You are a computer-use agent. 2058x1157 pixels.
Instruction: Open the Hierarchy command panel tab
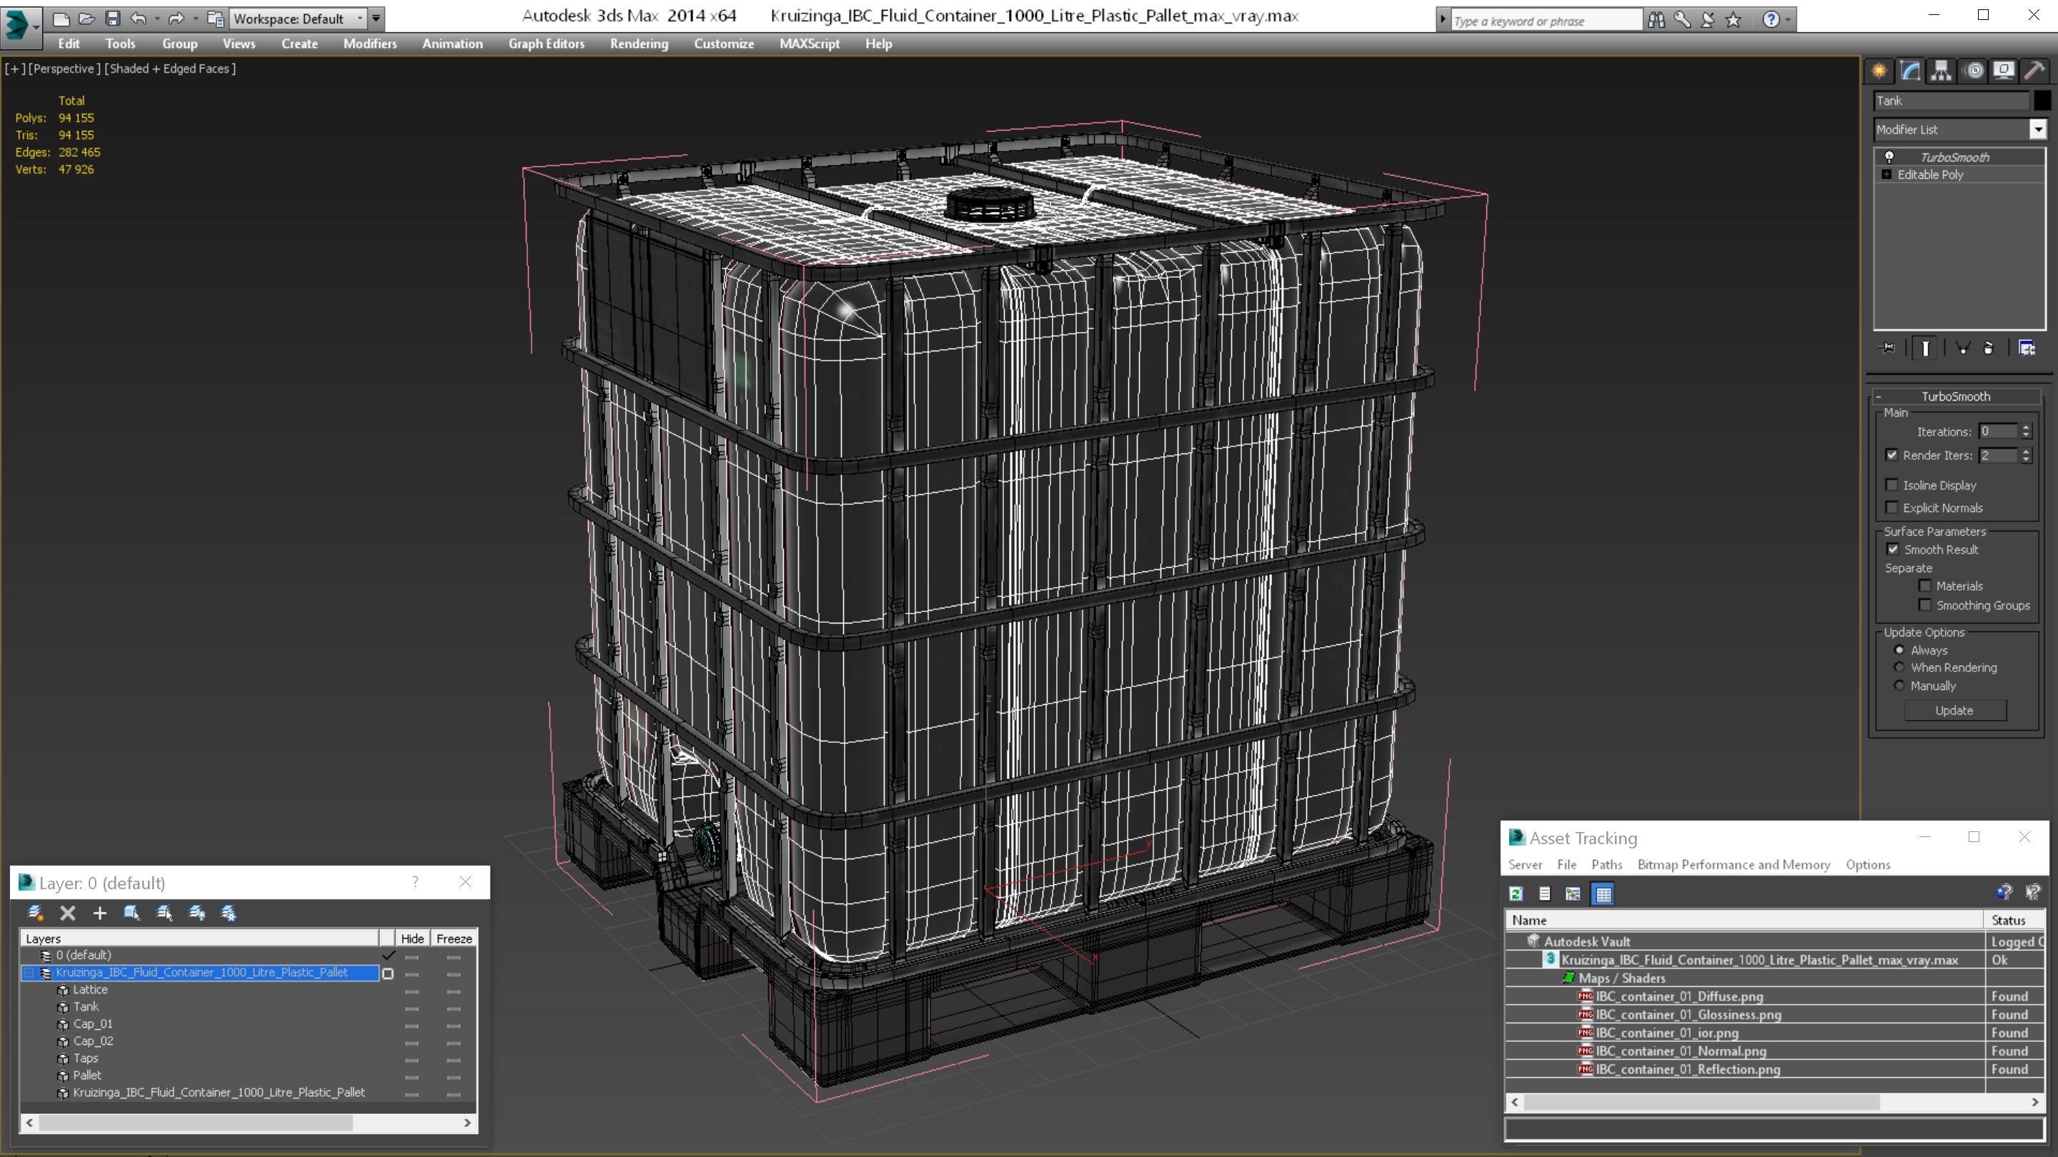point(1941,70)
